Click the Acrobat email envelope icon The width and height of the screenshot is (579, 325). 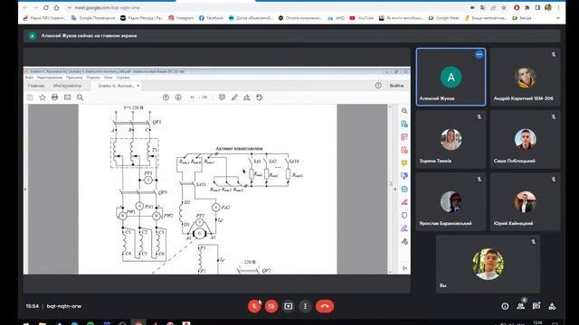click(x=67, y=97)
